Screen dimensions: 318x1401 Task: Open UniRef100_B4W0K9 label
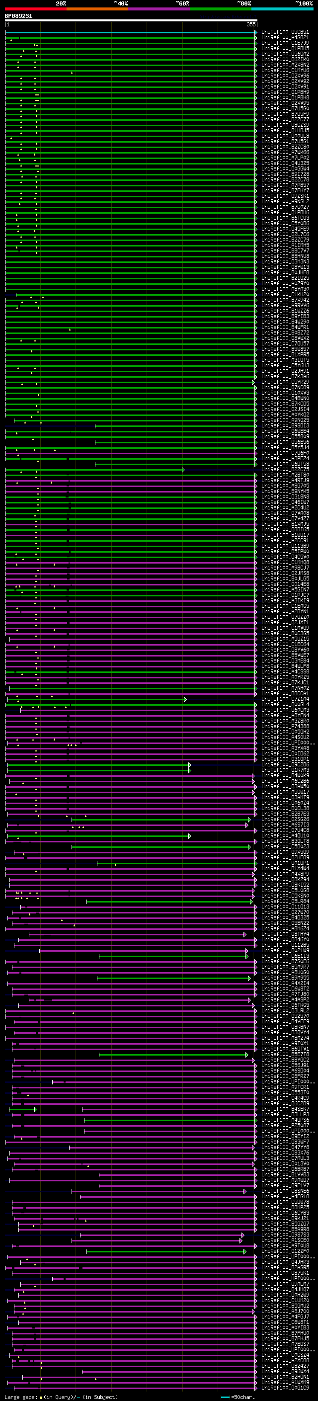285,776
